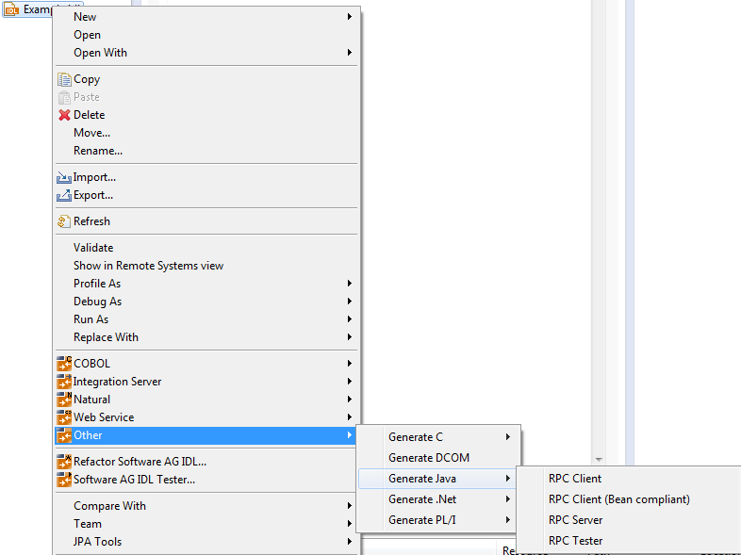Expand the Generate C submenu arrow
This screenshot has height=555, width=741.
[x=508, y=437]
